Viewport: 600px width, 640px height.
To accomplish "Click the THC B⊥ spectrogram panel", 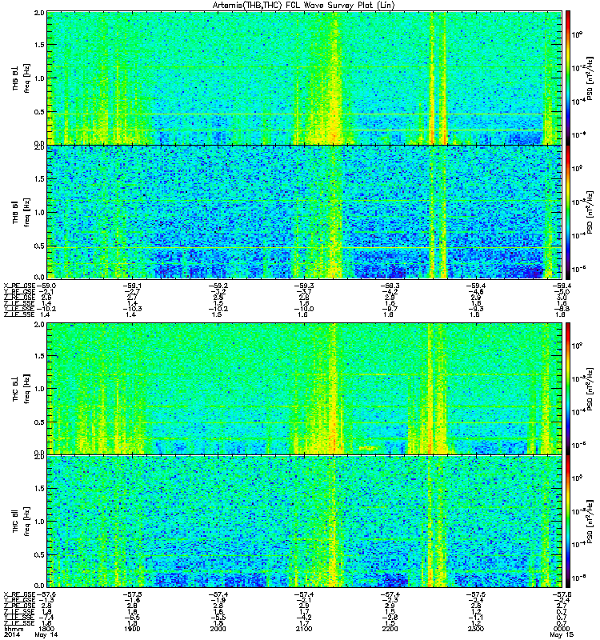I will pyautogui.click(x=304, y=388).
